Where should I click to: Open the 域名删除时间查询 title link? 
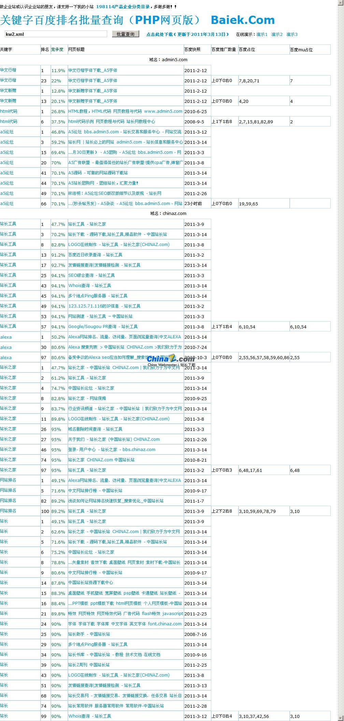click(x=95, y=429)
